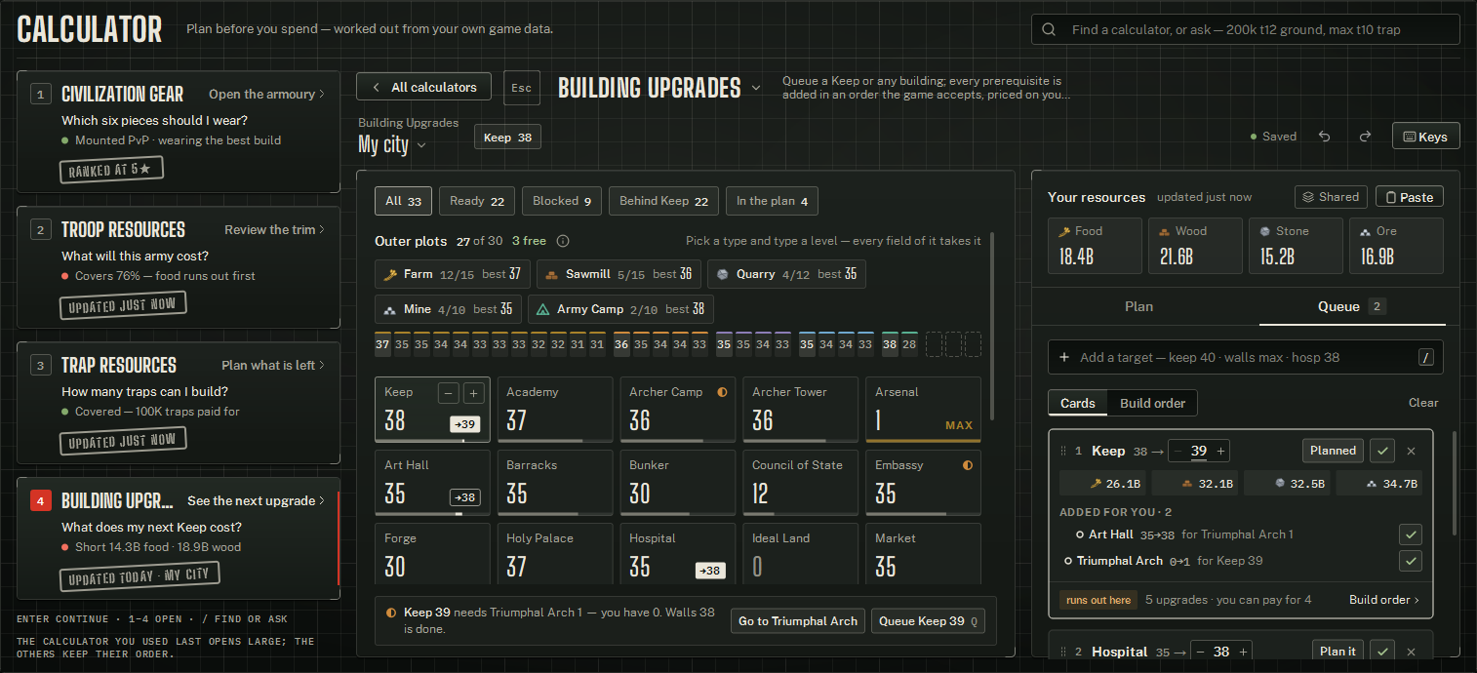Image resolution: width=1477 pixels, height=673 pixels.
Task: Select the level 28 outer plot tile
Action: tap(909, 344)
